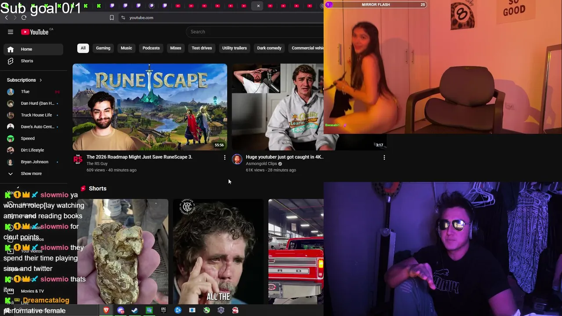Screen dimensions: 562x316
Task: Click The RS Guy channel name
Action: pyautogui.click(x=97, y=164)
